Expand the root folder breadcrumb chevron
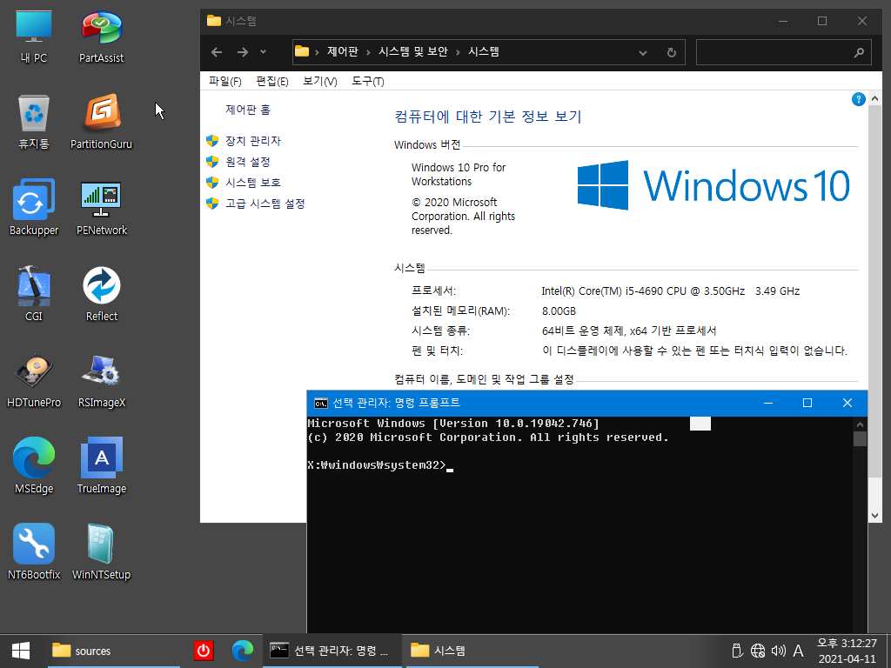The image size is (891, 668). (x=317, y=52)
